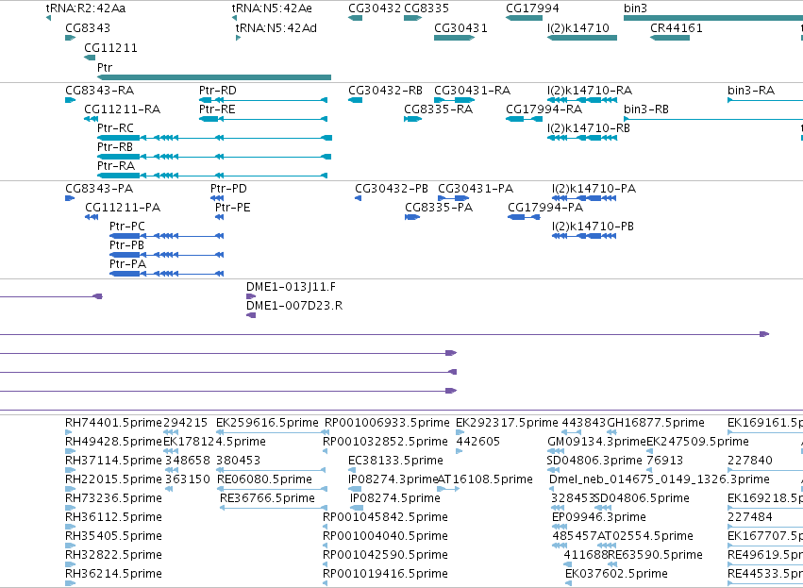Select the CG30432-PB protein label

pos(392,189)
